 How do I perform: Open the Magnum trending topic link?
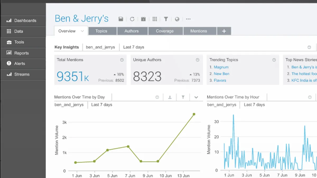(221, 67)
